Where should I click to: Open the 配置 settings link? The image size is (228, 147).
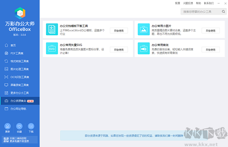(x=177, y=3)
